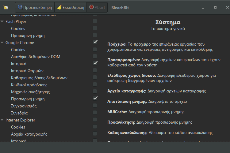This screenshot has width=230, height=153.
Task: Select Cookies under Internet Explorer
Action: pos(18,127)
